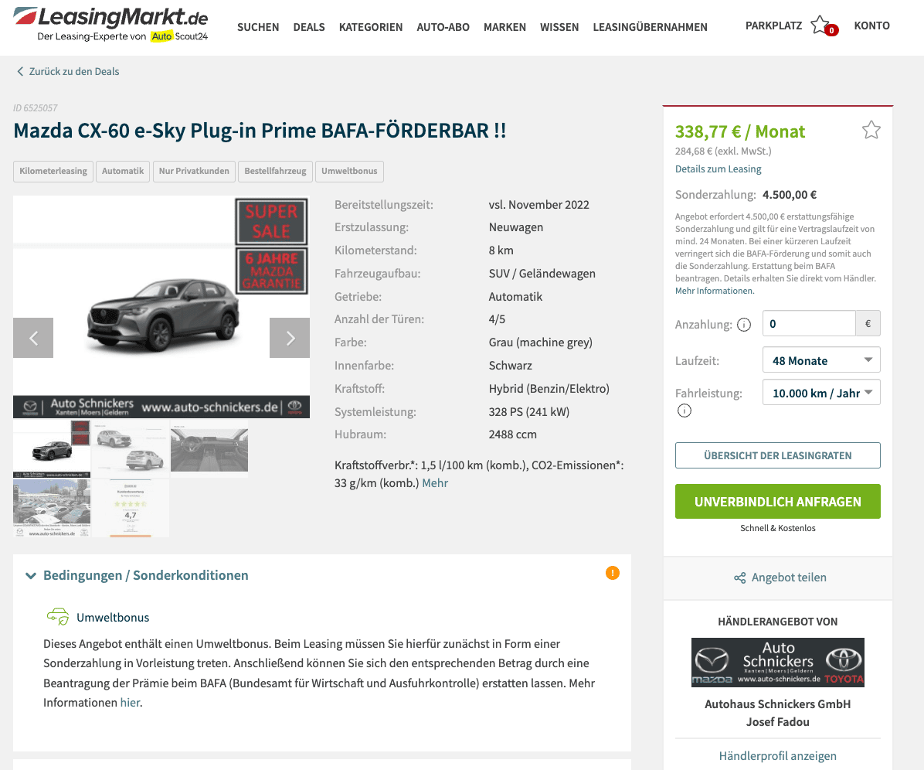Click the orange warning icon in Bedingungen

(x=613, y=573)
